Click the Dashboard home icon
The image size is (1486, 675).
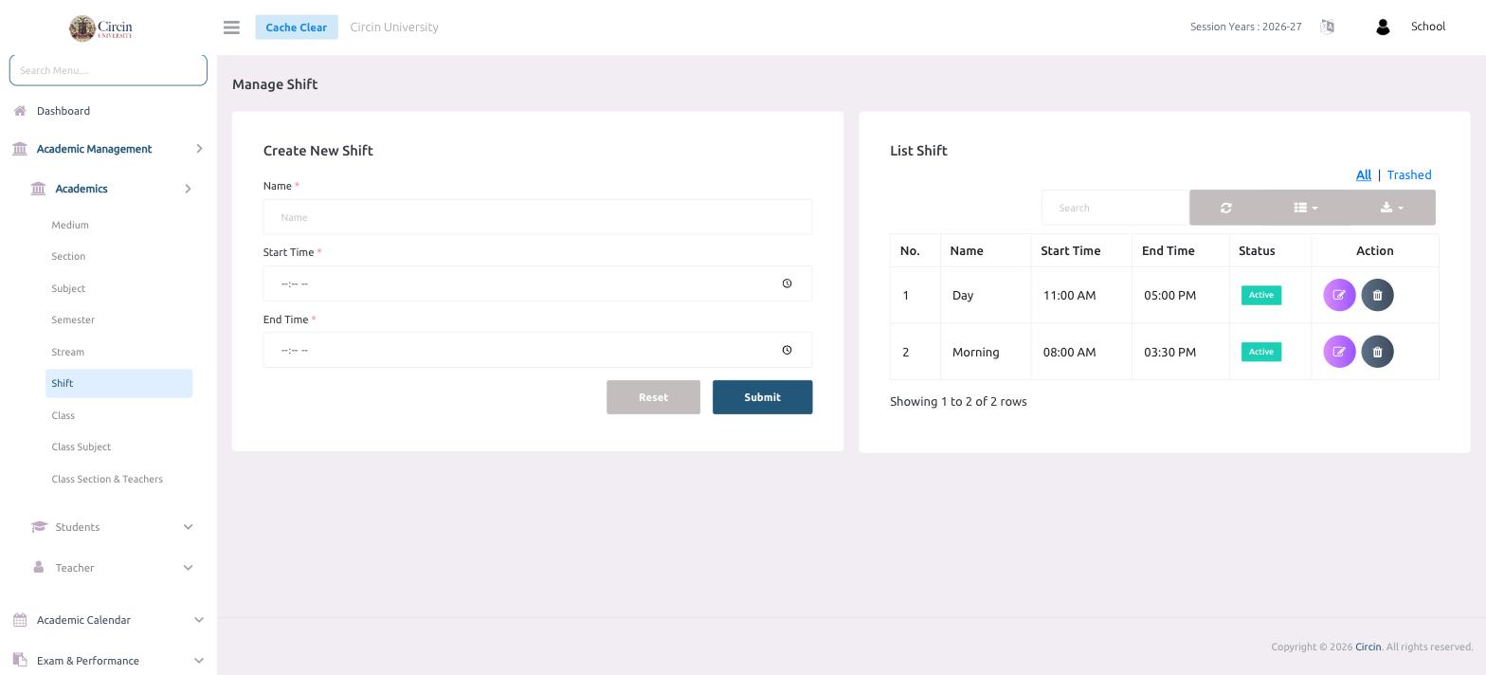tap(20, 111)
